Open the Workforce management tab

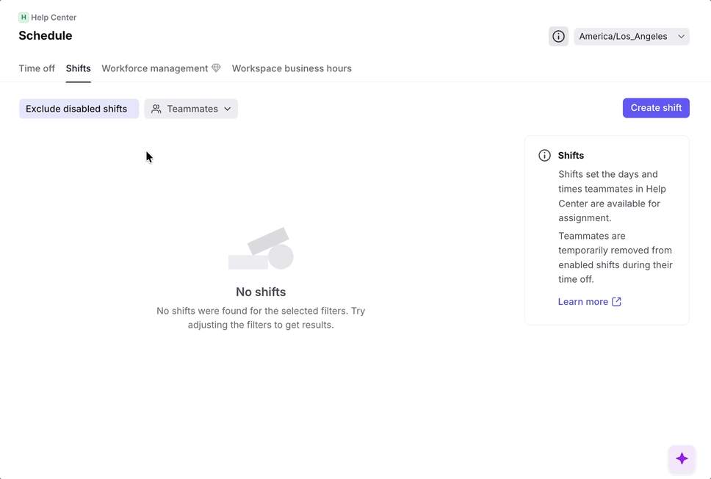pyautogui.click(x=155, y=68)
